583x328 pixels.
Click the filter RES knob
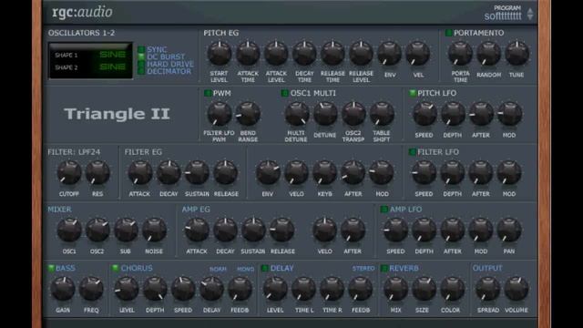(97, 172)
